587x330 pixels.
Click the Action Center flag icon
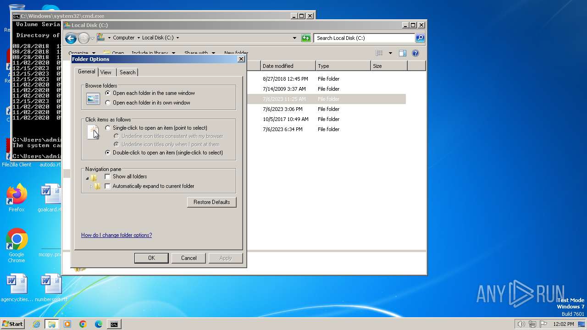point(543,324)
